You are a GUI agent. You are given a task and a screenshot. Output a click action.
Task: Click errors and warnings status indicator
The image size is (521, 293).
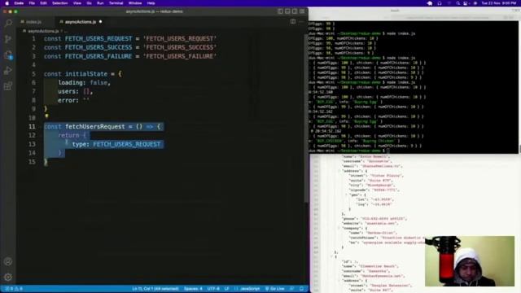pyautogui.click(x=14, y=289)
